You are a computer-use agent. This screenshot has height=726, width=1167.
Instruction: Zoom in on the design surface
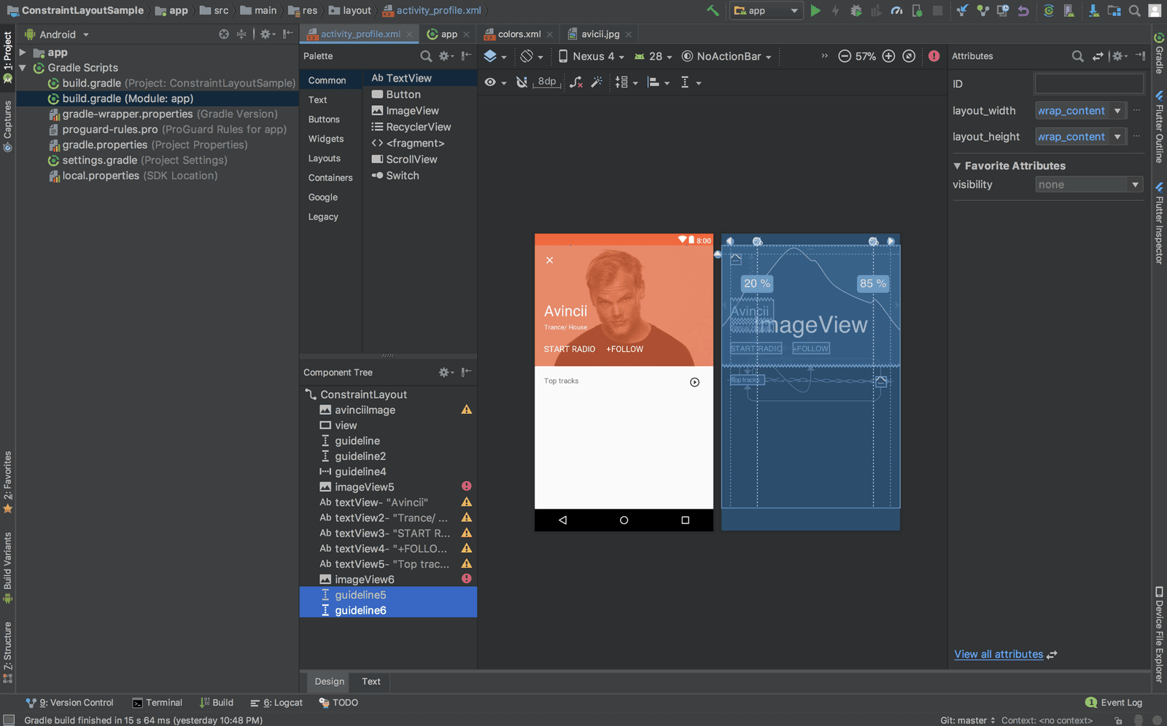(888, 56)
